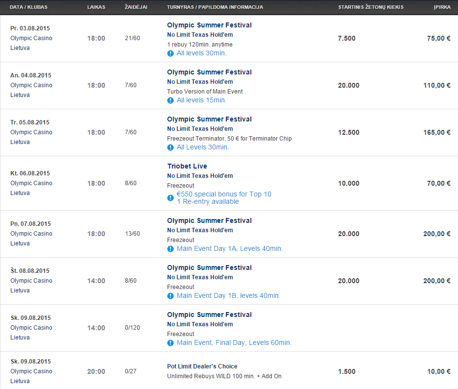Image resolution: width=458 pixels, height=389 pixels.
Task: Click STARTINIS ŽETONŲ KIEKIS header
Action: click(371, 7)
